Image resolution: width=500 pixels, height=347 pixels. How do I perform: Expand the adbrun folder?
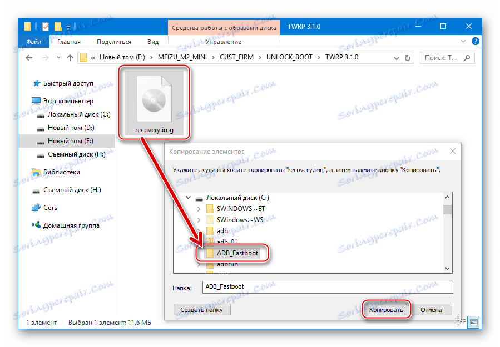[199, 264]
